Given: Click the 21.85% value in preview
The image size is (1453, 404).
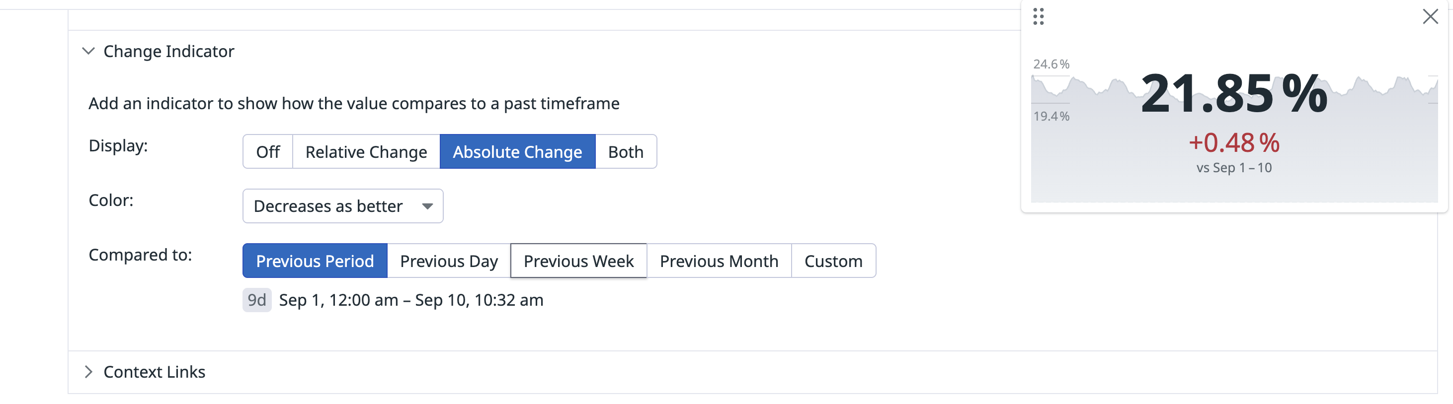Looking at the screenshot, I should [x=1233, y=93].
